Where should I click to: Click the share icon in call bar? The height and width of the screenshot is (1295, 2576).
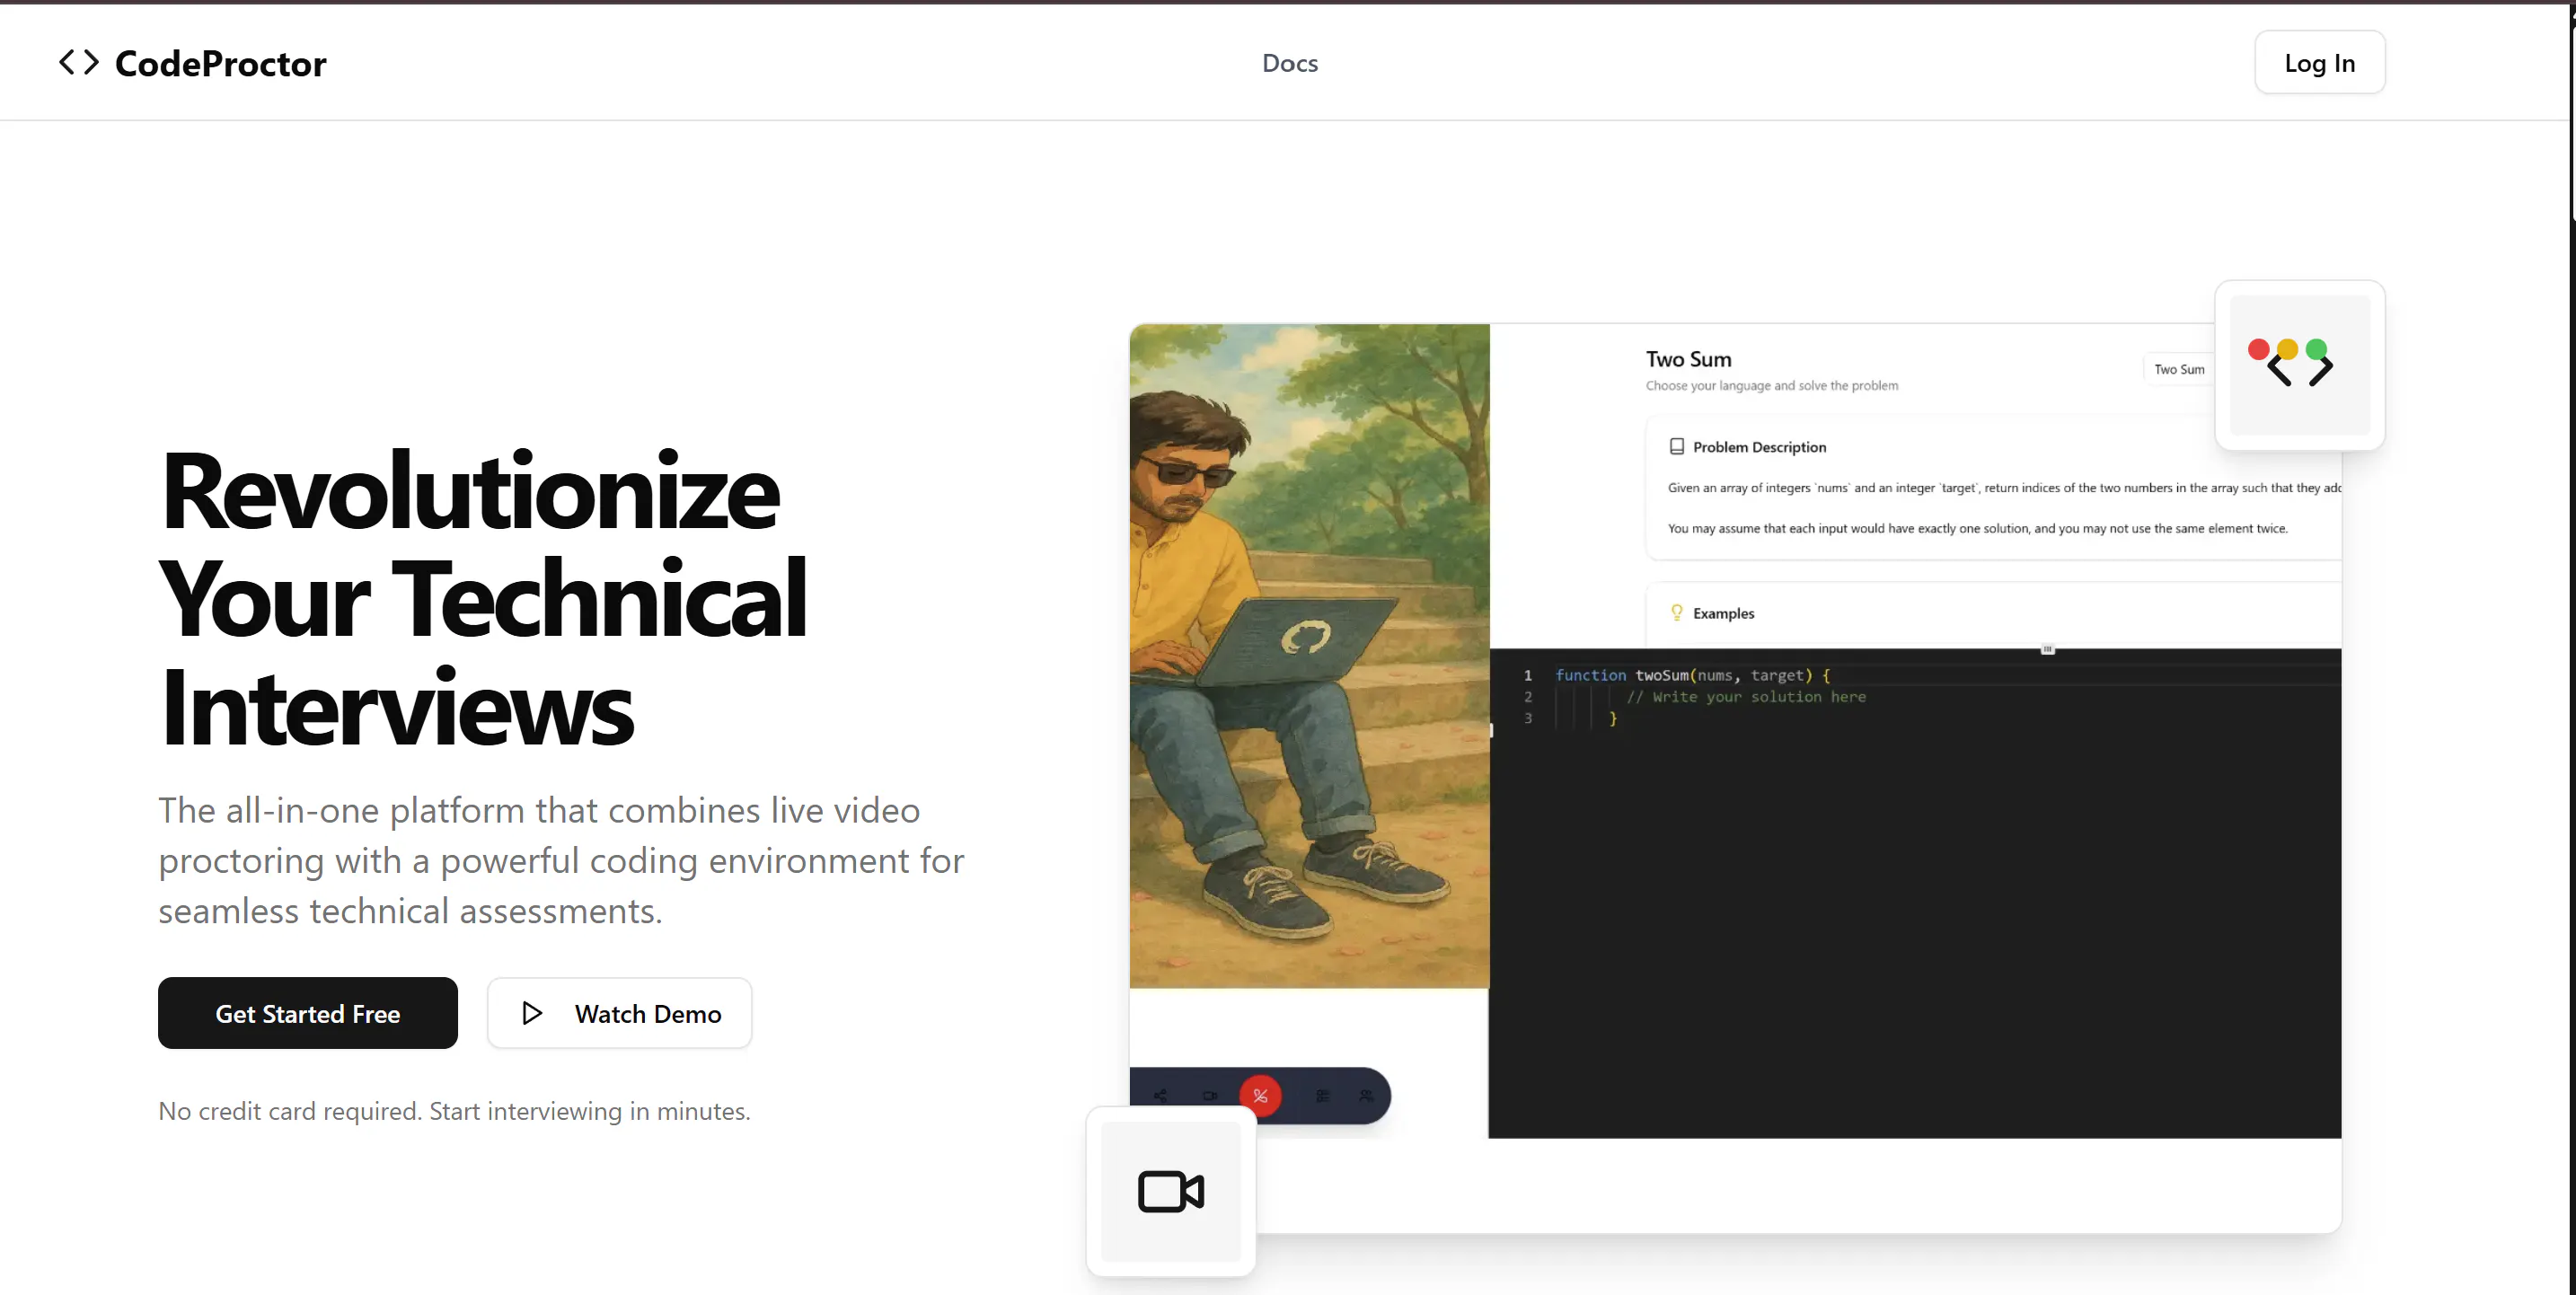coord(1160,1096)
